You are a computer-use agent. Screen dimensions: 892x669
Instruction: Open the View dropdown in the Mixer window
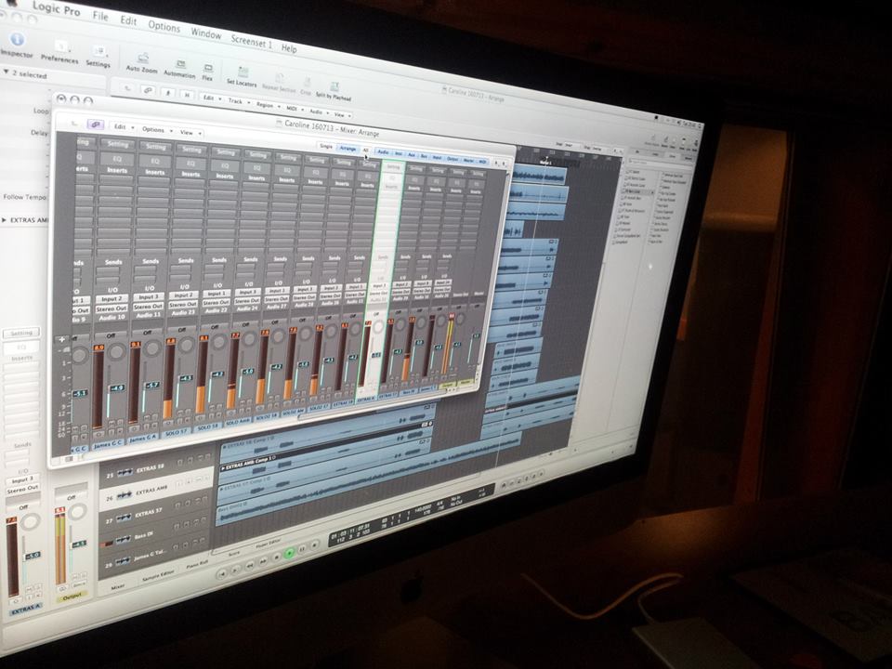click(190, 133)
